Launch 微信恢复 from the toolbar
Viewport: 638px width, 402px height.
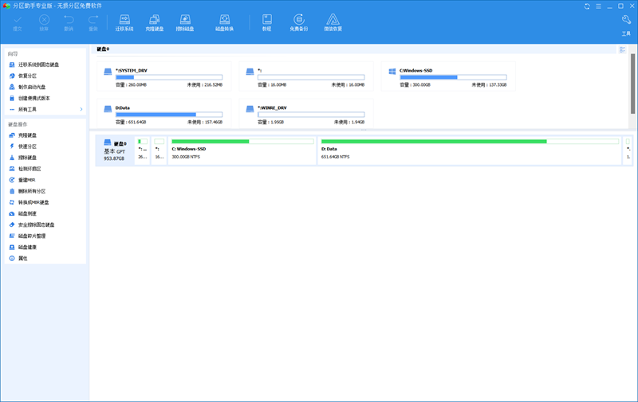[x=331, y=21]
